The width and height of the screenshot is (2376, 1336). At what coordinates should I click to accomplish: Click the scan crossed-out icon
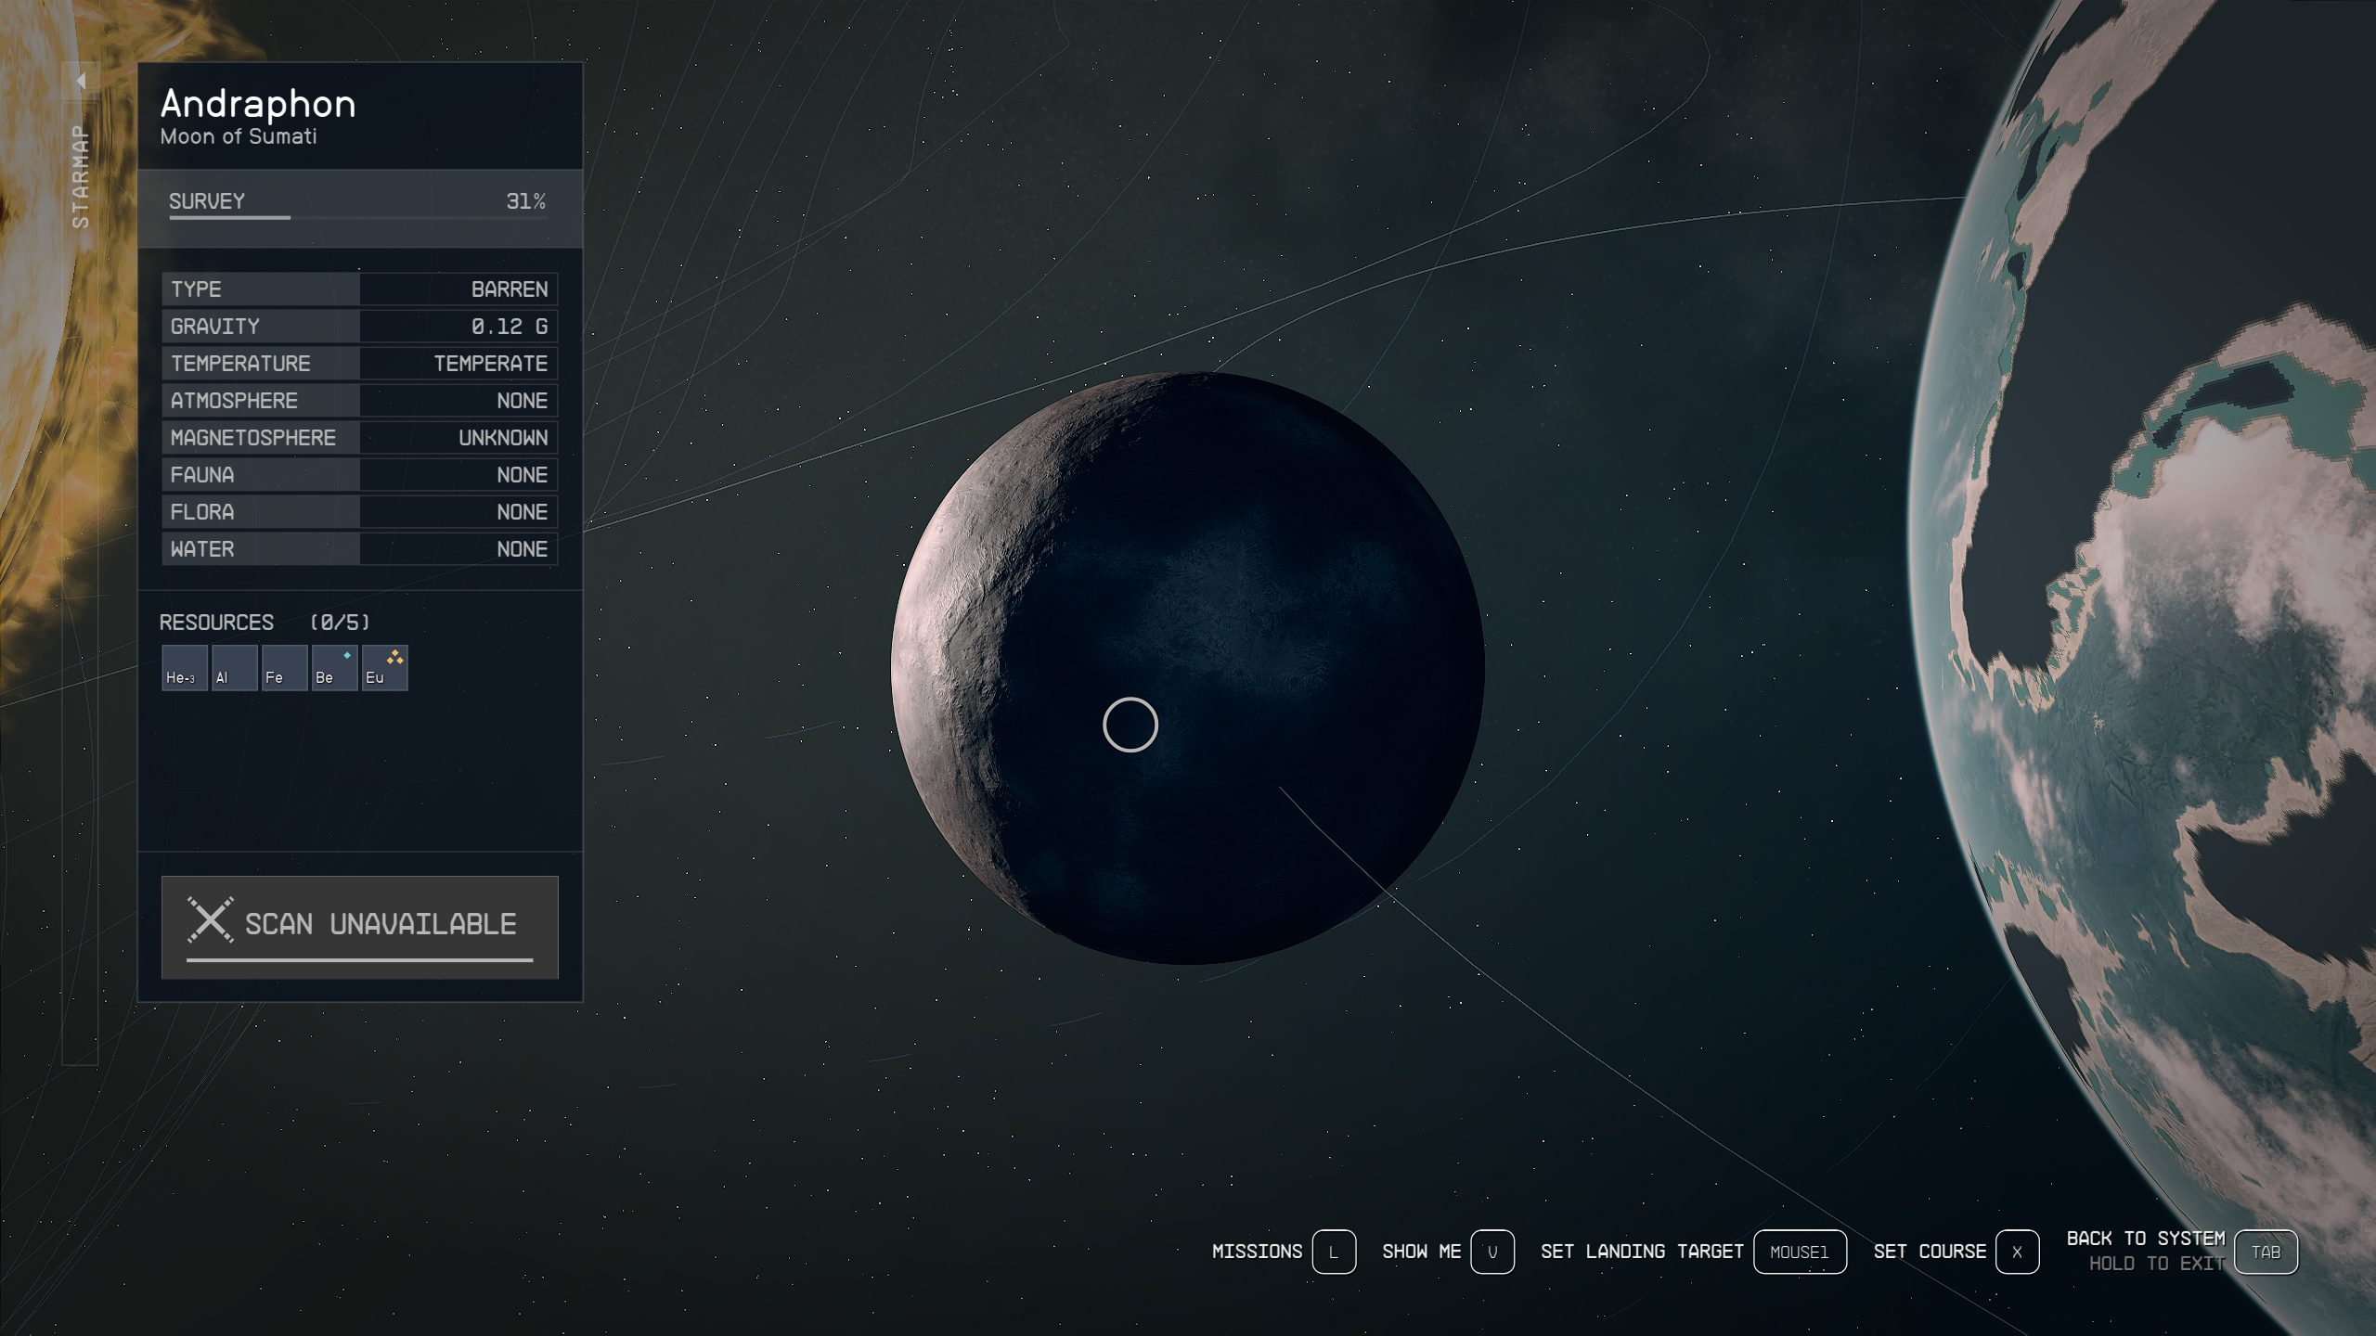[x=212, y=922]
